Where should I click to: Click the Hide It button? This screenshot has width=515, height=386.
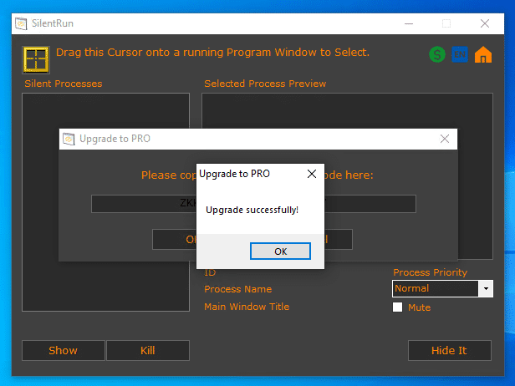pyautogui.click(x=449, y=351)
